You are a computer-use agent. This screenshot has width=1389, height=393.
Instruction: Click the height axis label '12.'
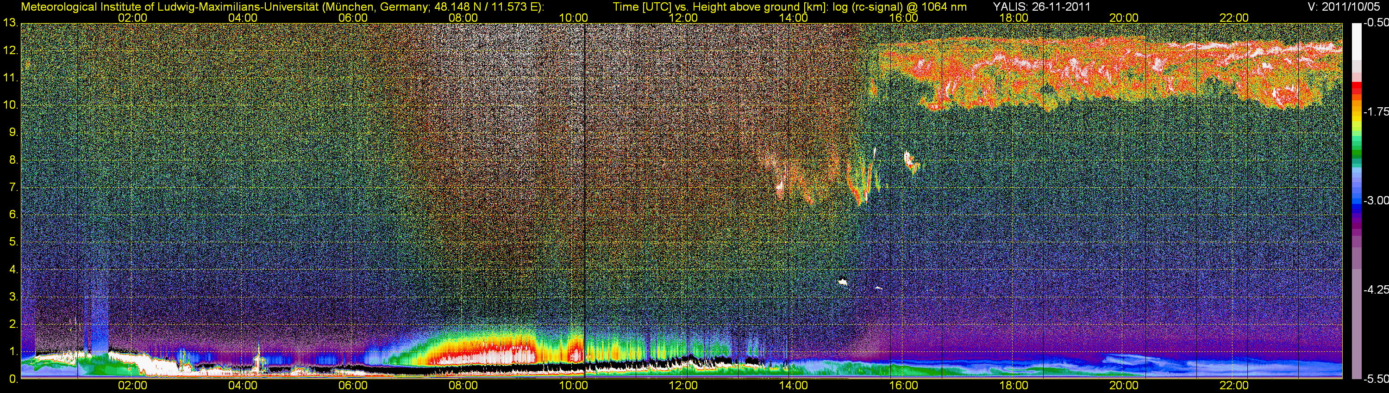click(10, 50)
